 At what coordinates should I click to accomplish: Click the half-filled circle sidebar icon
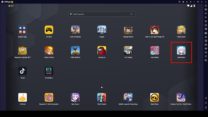click(206, 49)
